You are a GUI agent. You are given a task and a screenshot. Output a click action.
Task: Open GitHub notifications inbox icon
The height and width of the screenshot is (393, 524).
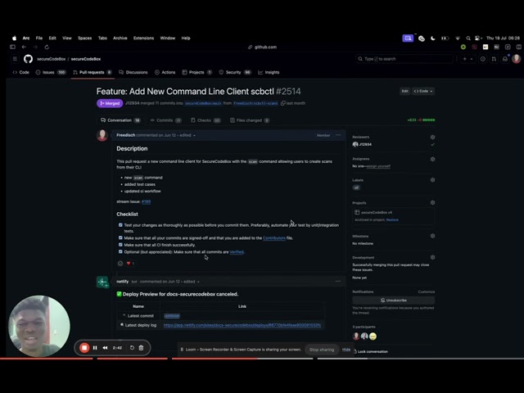[x=505, y=59]
